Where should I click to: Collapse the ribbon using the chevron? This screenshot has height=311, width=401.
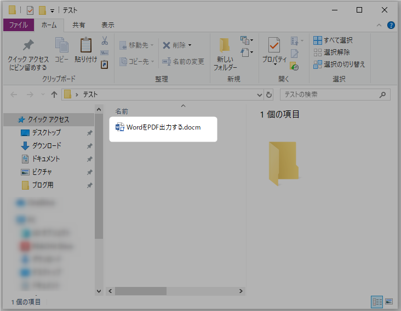coord(379,25)
